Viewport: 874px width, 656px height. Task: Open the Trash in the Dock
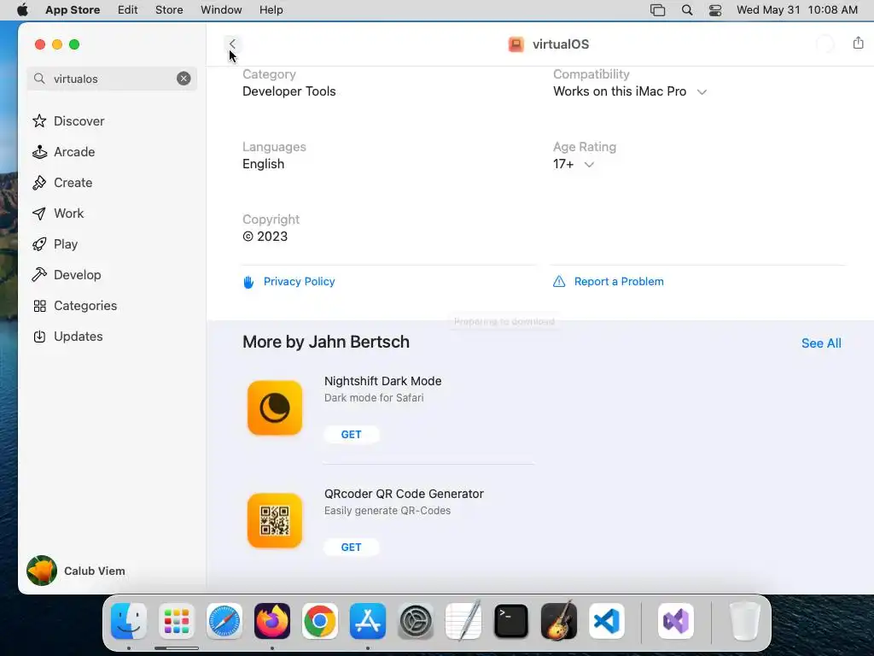click(745, 621)
